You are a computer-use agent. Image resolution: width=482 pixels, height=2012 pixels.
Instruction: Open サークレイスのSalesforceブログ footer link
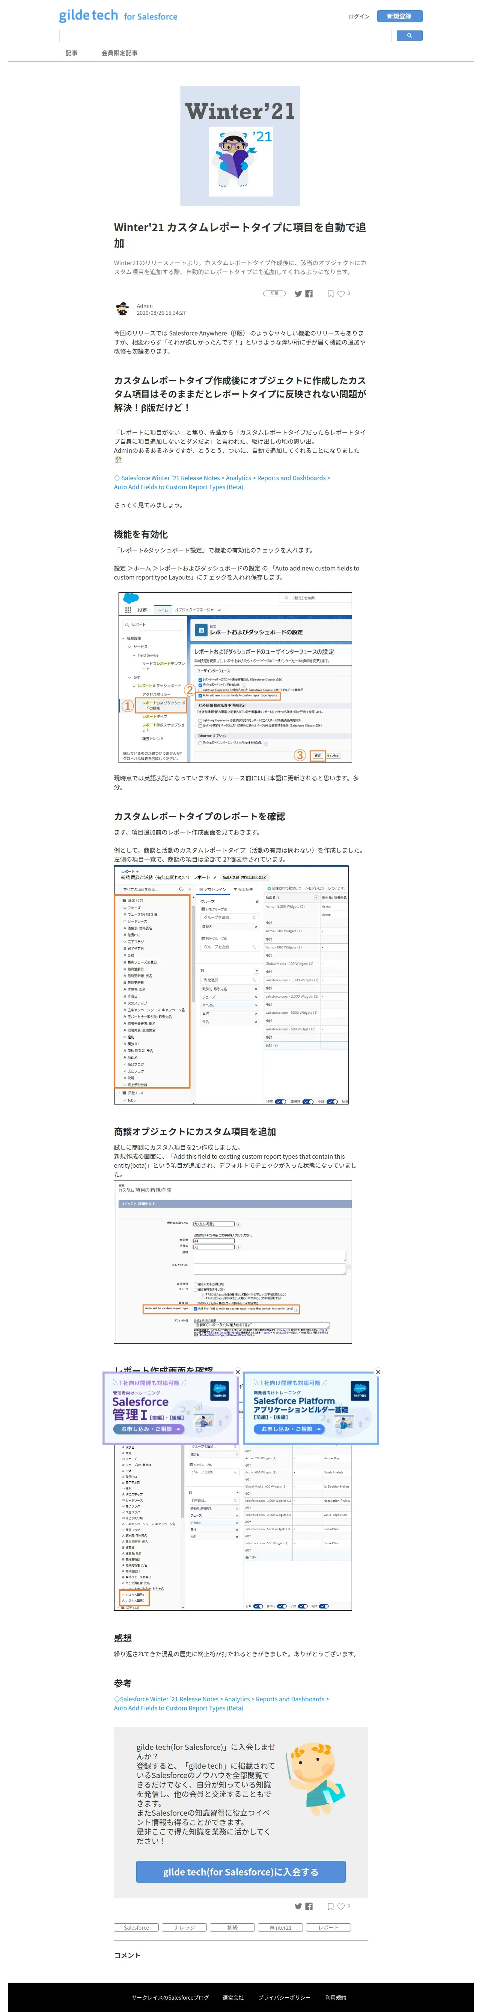170,1997
